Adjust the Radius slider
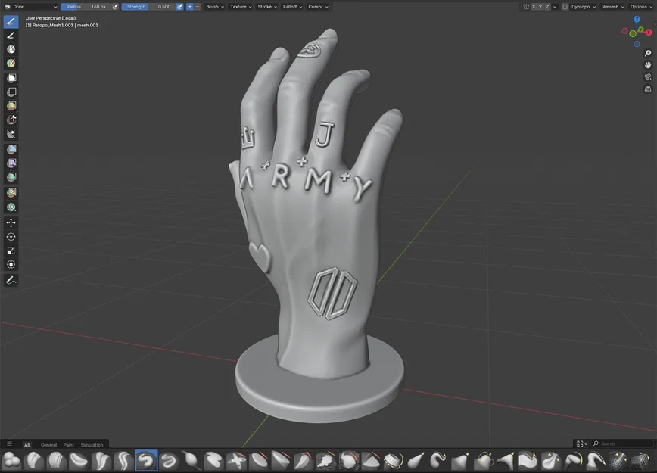The height and width of the screenshot is (473, 657). pyautogui.click(x=86, y=7)
